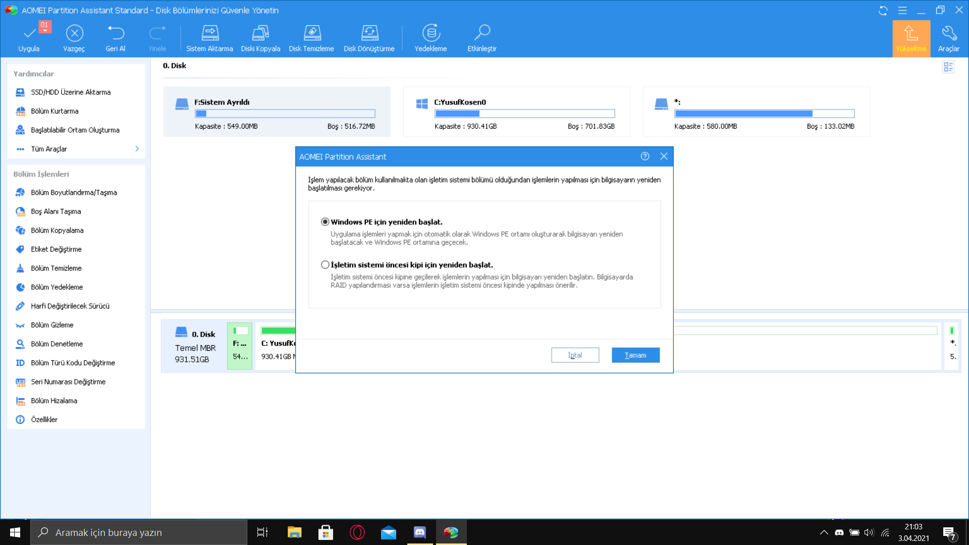
Task: Open the Sistem Aktarma tool
Action: point(209,33)
